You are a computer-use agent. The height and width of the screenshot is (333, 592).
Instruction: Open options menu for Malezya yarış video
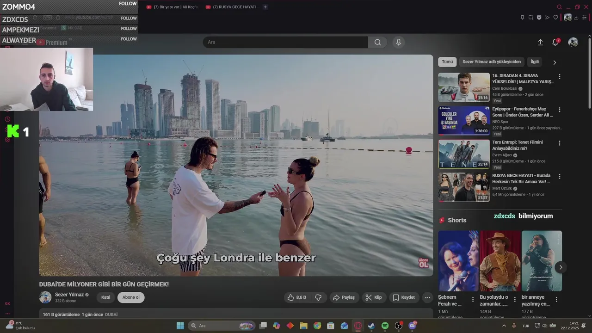559,77
